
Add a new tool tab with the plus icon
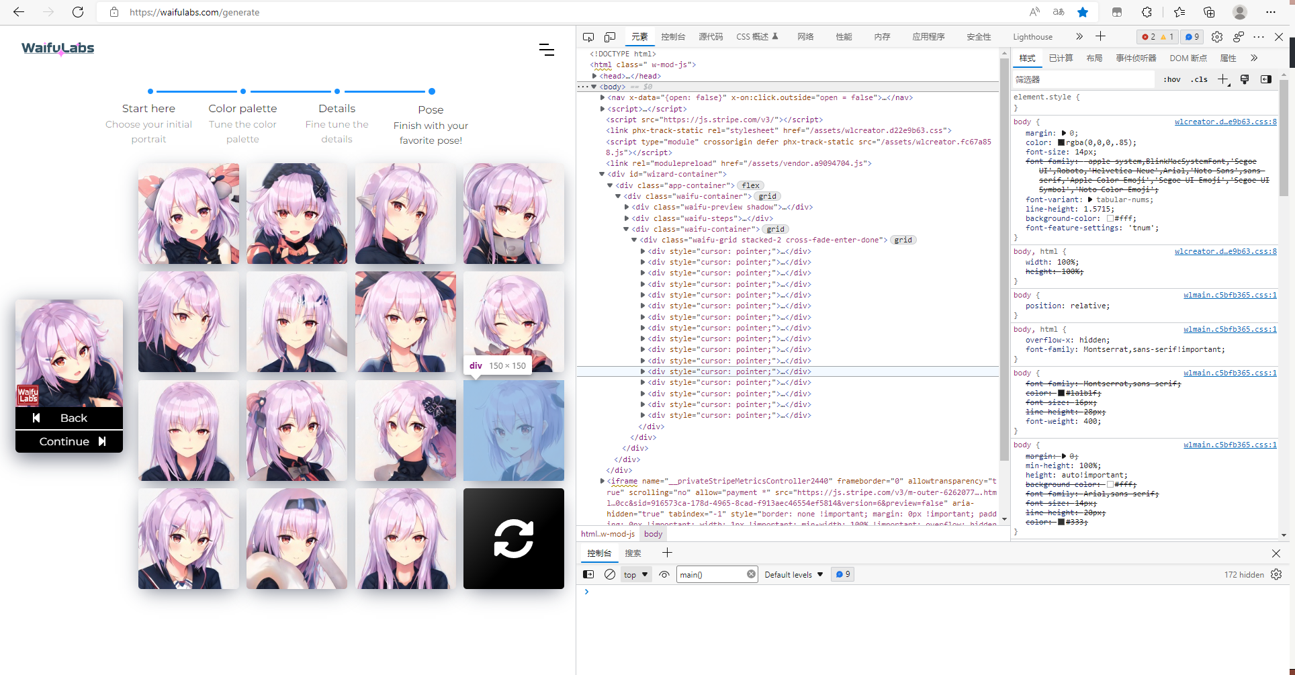click(1100, 36)
